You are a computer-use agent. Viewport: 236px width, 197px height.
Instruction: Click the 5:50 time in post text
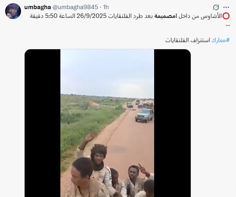(51, 16)
